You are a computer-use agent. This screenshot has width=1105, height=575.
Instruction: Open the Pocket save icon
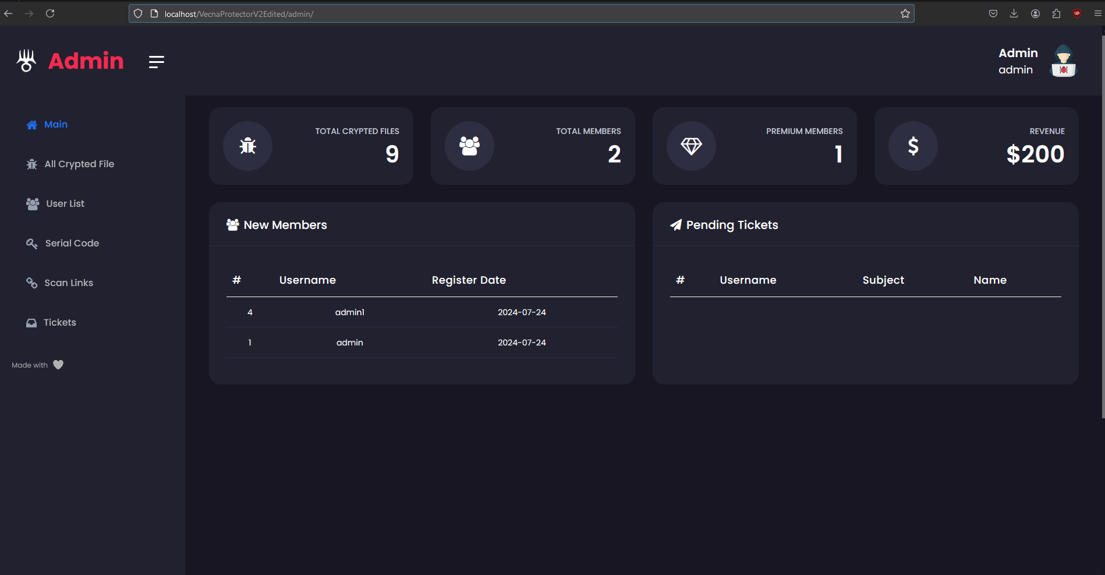point(993,13)
